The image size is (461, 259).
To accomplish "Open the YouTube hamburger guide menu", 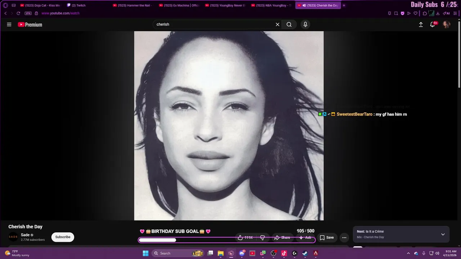I will click(x=9, y=24).
